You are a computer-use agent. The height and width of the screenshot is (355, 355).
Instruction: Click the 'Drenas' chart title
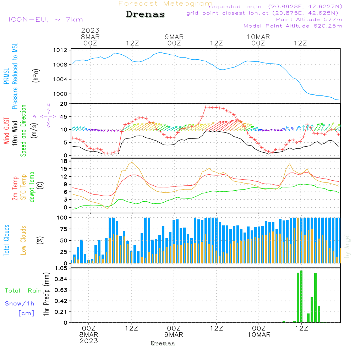click(145, 14)
